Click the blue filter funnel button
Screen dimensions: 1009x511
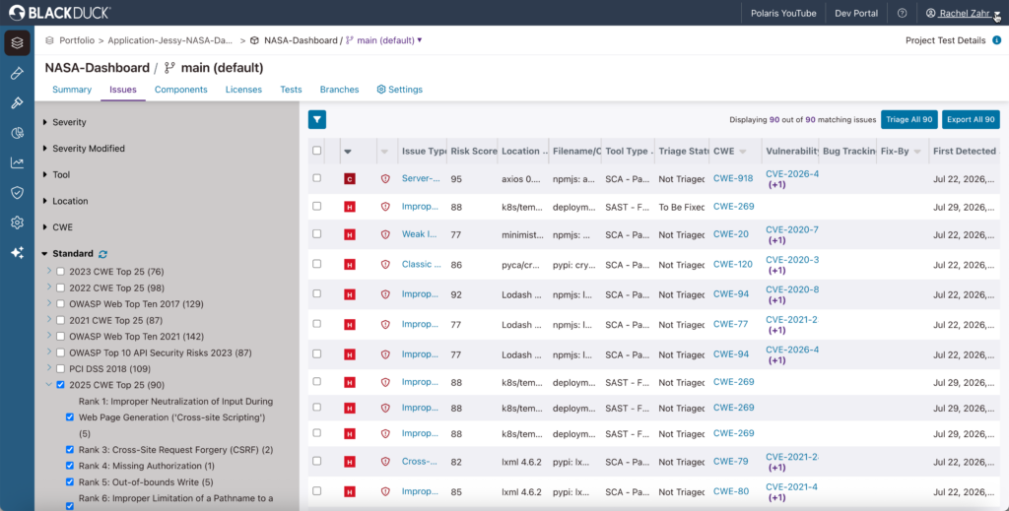click(317, 119)
